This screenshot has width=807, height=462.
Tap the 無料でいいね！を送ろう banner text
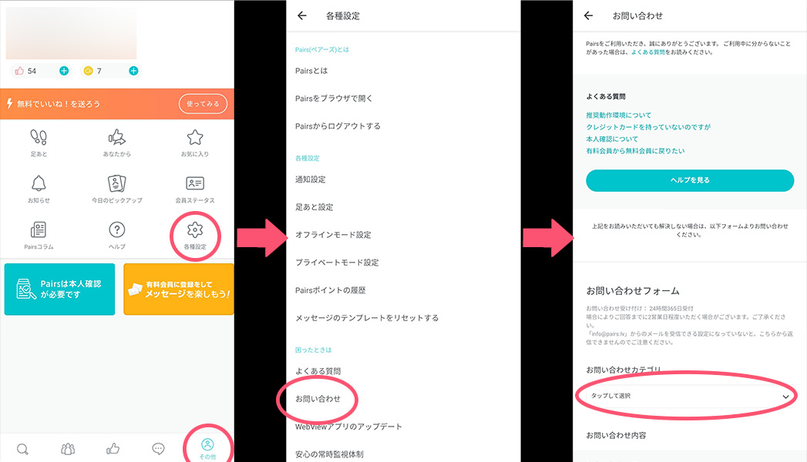[x=58, y=104]
